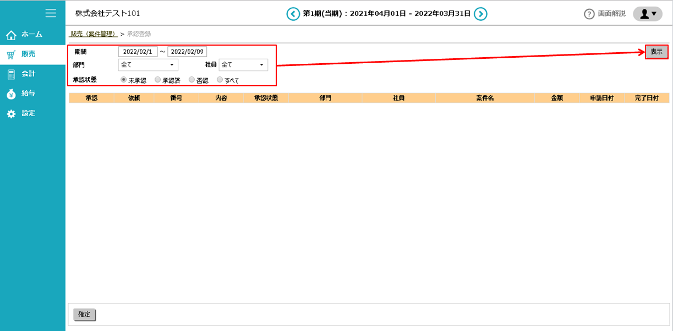This screenshot has width=673, height=331.
Task: Expand the user account menu
Action: (x=647, y=14)
